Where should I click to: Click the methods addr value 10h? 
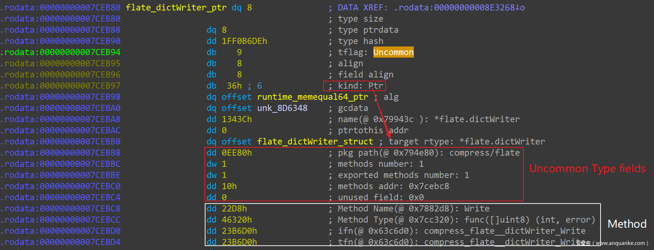coord(229,186)
